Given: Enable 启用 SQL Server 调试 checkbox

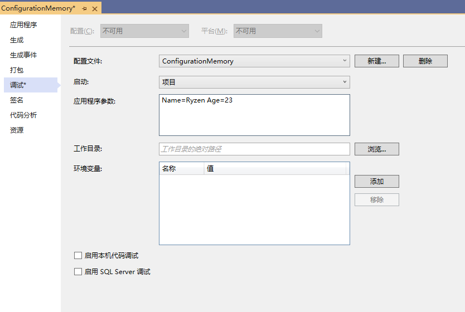Looking at the screenshot, I should pos(78,272).
